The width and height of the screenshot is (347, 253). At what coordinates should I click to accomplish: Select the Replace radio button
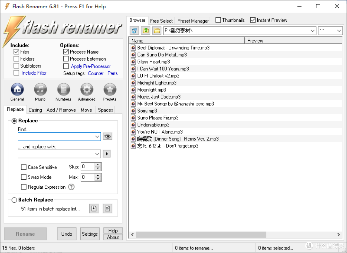click(14, 121)
